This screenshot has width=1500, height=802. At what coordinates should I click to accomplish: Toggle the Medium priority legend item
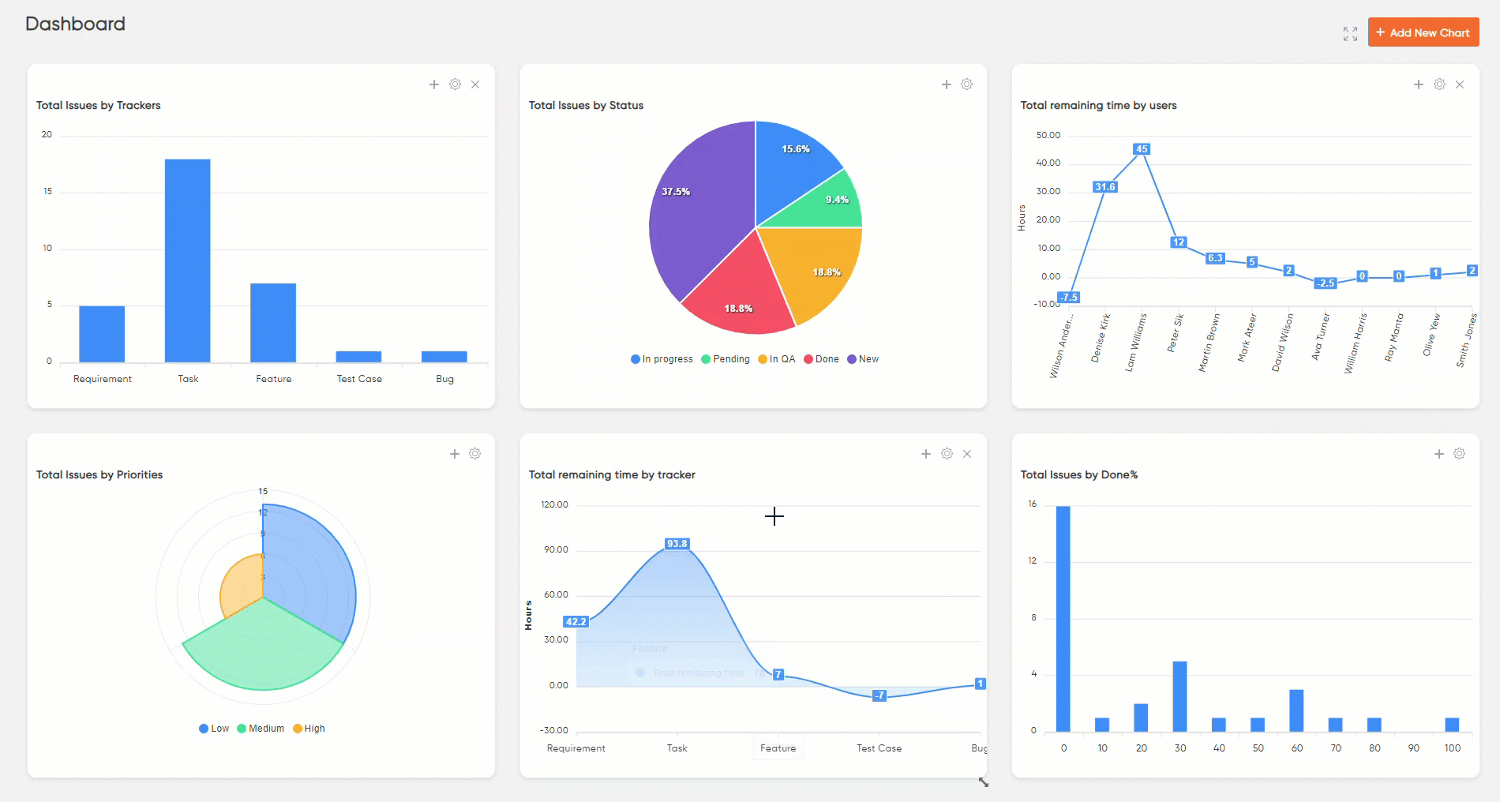261,729
